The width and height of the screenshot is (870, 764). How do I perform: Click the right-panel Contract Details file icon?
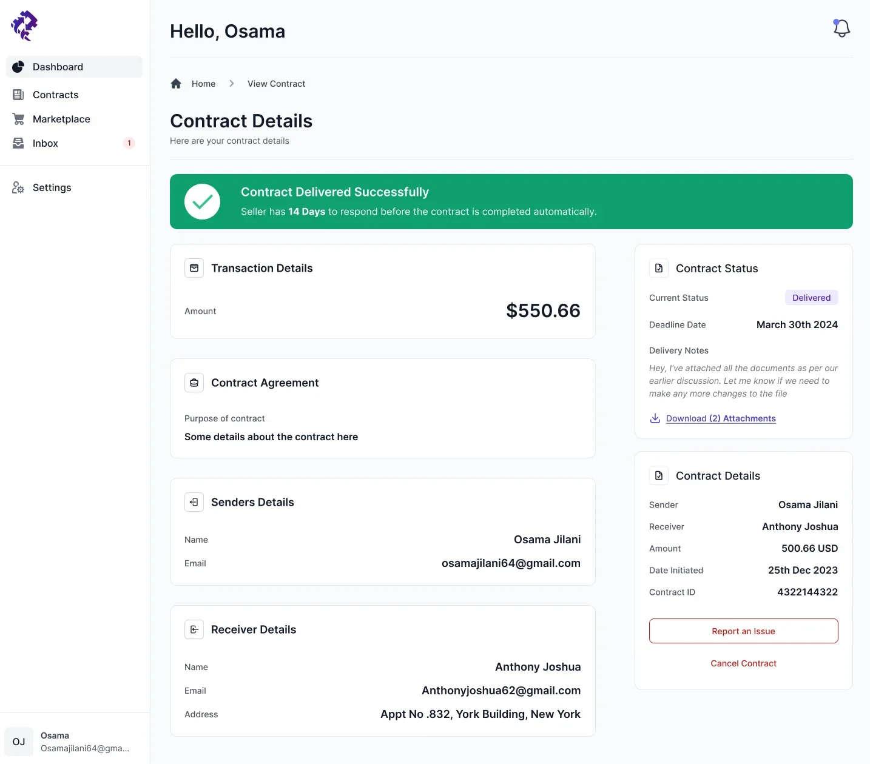659,475
